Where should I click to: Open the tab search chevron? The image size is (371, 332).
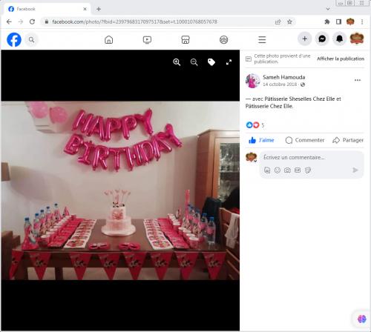[328, 9]
